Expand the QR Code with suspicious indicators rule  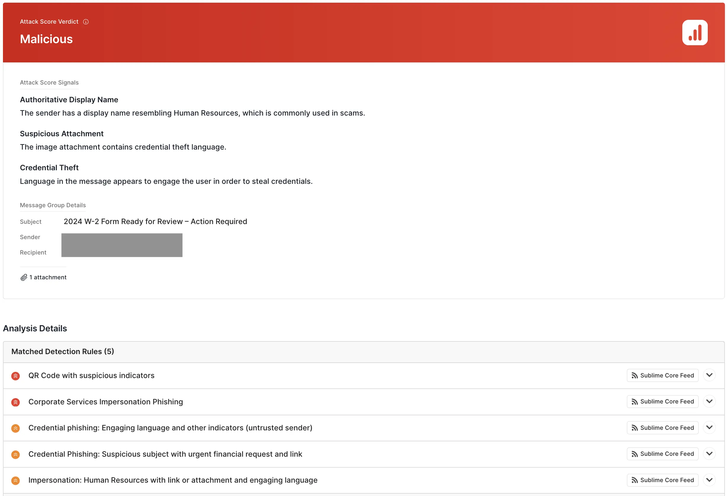(x=709, y=375)
